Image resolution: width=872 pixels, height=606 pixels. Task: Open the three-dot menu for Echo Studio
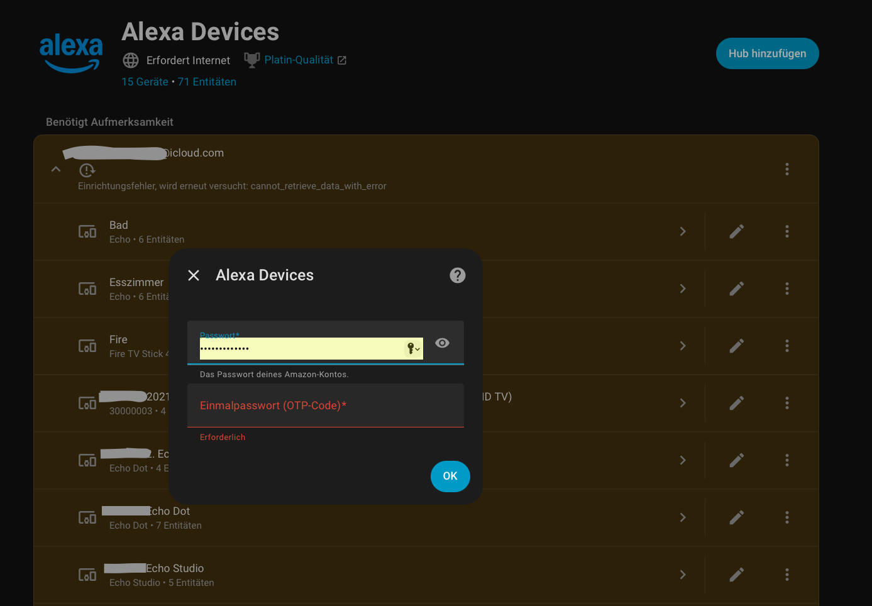787,575
